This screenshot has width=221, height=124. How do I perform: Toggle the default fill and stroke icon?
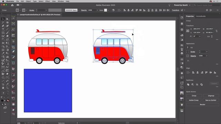(2, 97)
